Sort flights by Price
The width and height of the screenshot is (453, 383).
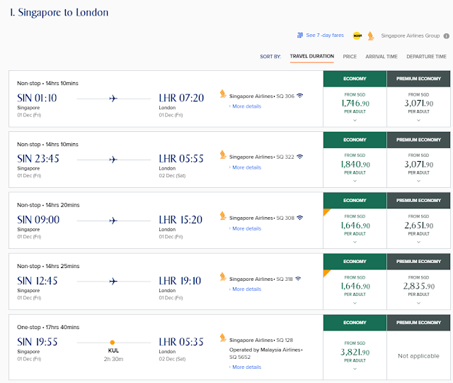pos(350,56)
